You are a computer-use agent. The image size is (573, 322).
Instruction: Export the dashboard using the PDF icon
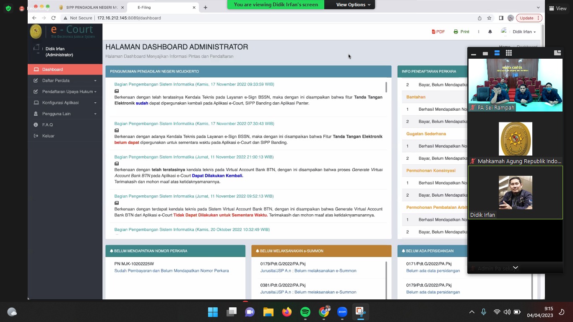coord(438,32)
